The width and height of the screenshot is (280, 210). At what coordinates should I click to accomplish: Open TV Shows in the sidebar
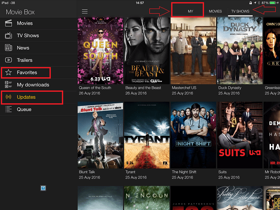38,35
